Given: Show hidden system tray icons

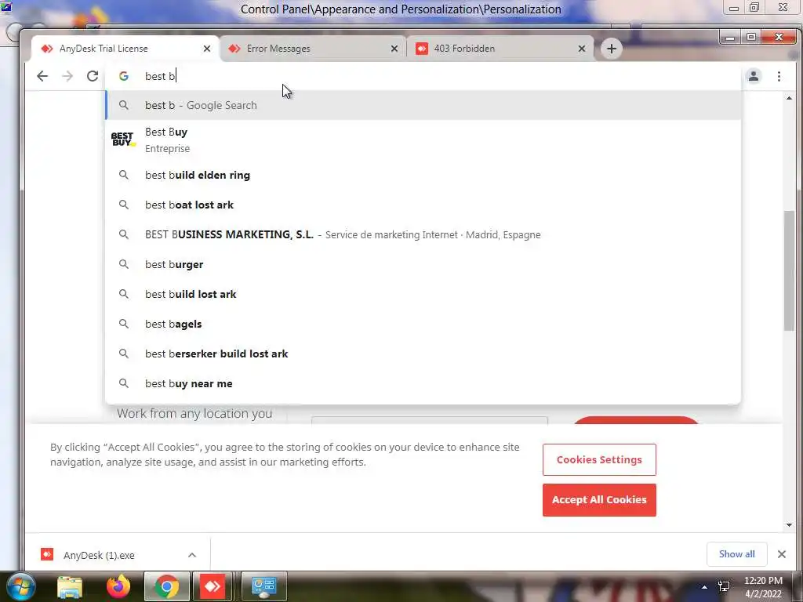Looking at the screenshot, I should 704,587.
